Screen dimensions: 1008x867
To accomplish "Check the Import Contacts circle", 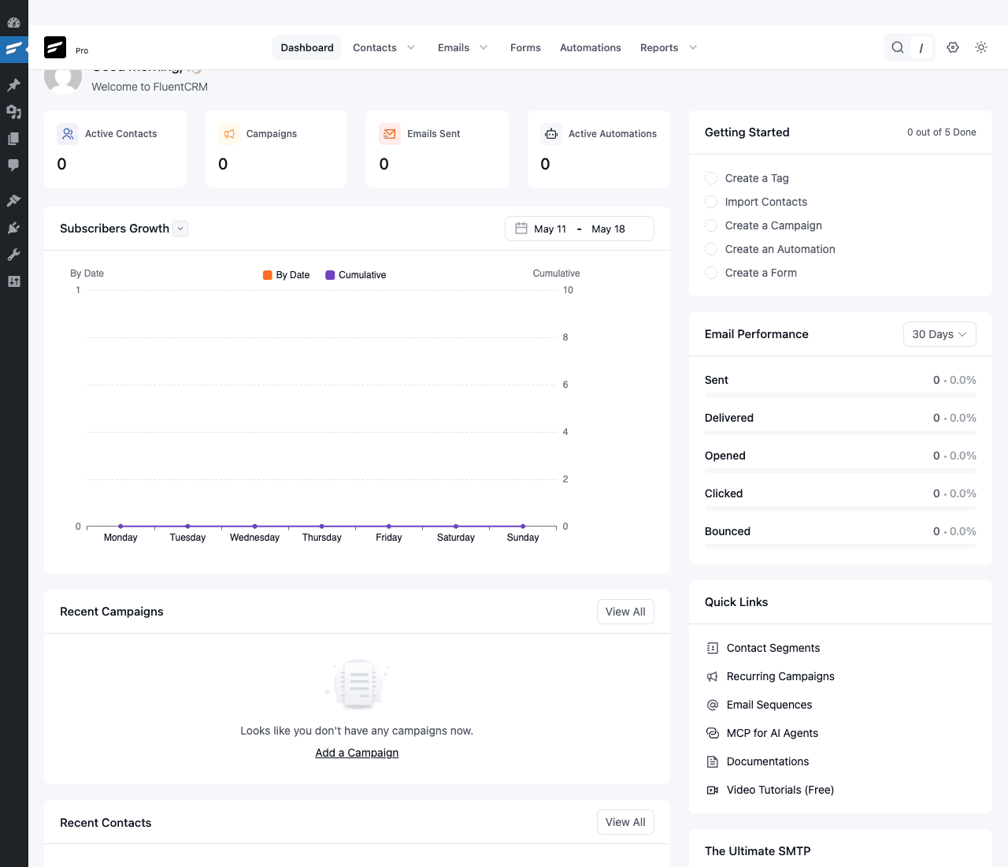I will click(711, 202).
